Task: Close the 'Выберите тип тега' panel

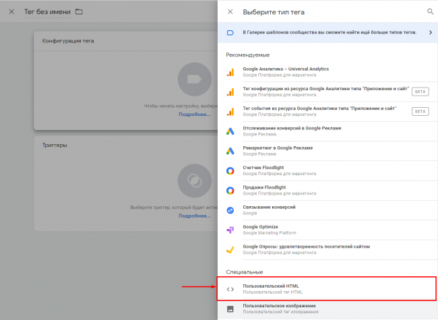Action: 230,11
